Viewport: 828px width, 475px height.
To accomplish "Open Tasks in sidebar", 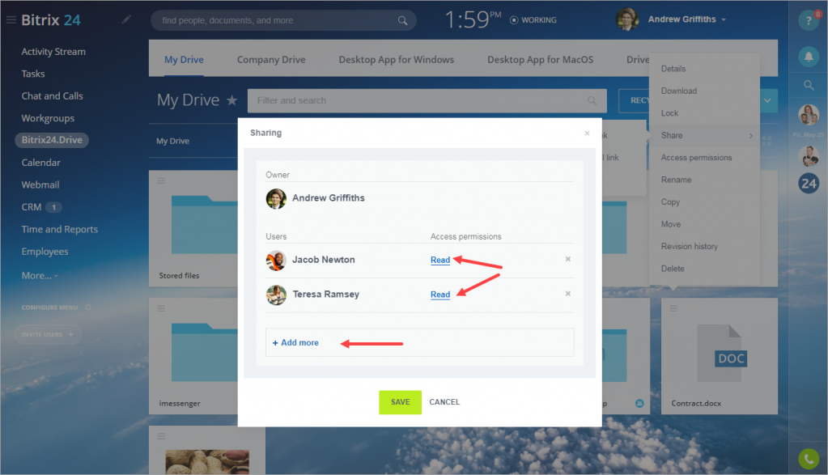I will coord(32,74).
